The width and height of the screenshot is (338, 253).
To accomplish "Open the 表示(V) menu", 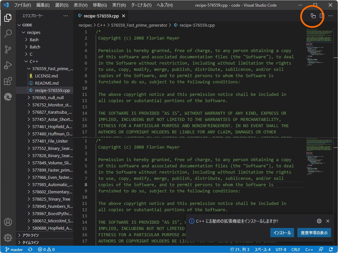I will (x=80, y=5).
